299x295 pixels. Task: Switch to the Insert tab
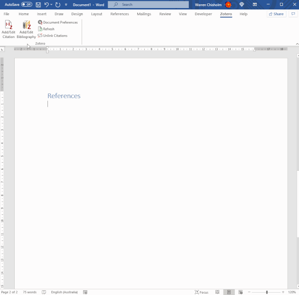point(42,14)
